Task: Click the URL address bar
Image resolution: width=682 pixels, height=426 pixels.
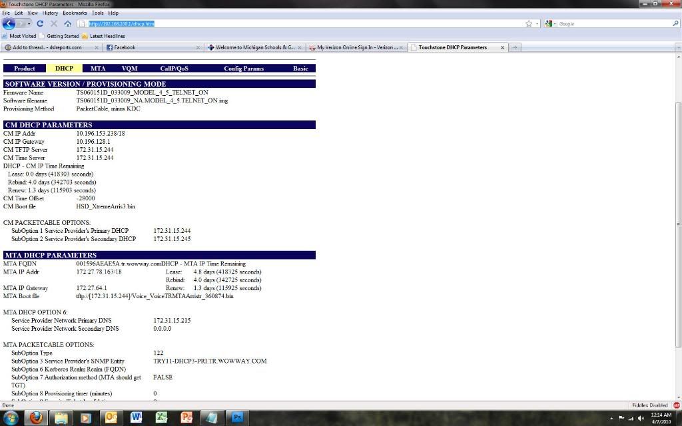Action: click(x=304, y=23)
